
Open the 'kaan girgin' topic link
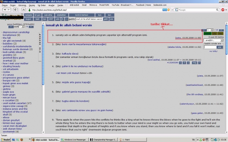click(9, 95)
